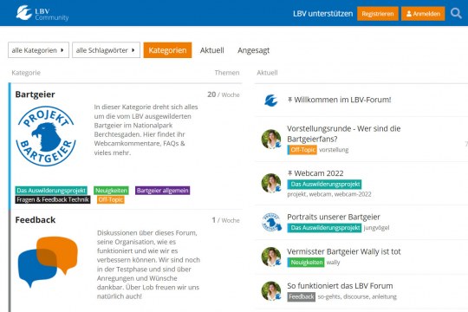Screen dimensions: 468x312
Task: View poster avatar beside So funktioniert das LBV Forum
Action: point(271,291)
